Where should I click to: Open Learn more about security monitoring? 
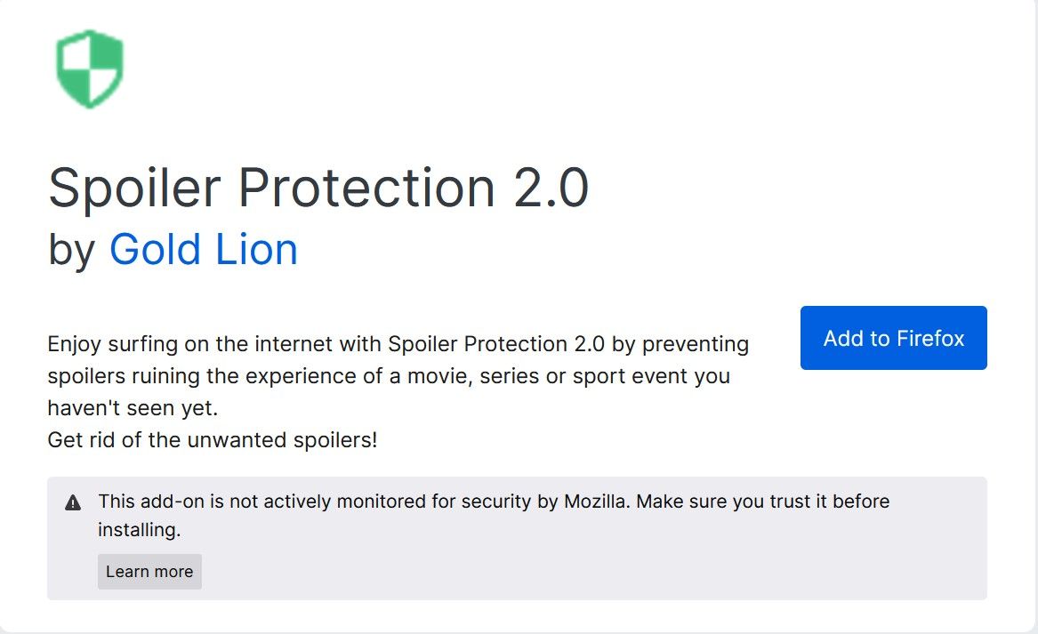tap(149, 571)
